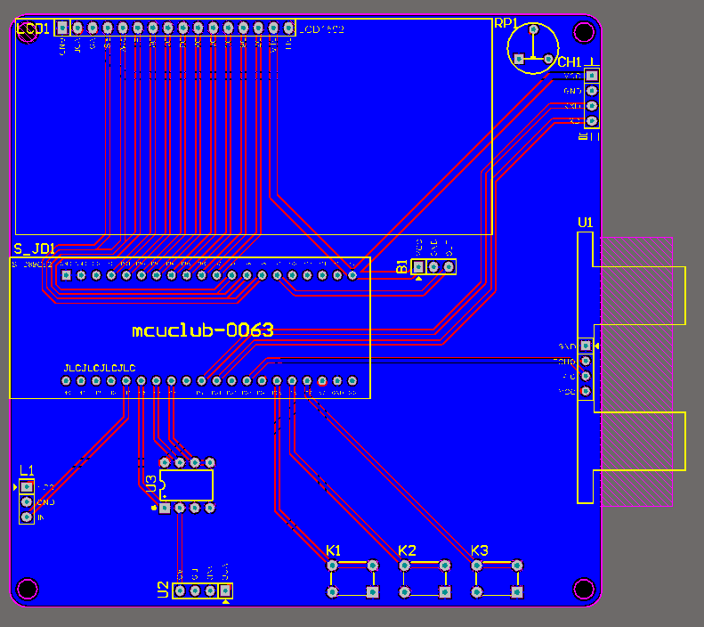Screen dimensions: 704x627
Task: Select CH1's bottom round pad
Action: click(x=592, y=121)
